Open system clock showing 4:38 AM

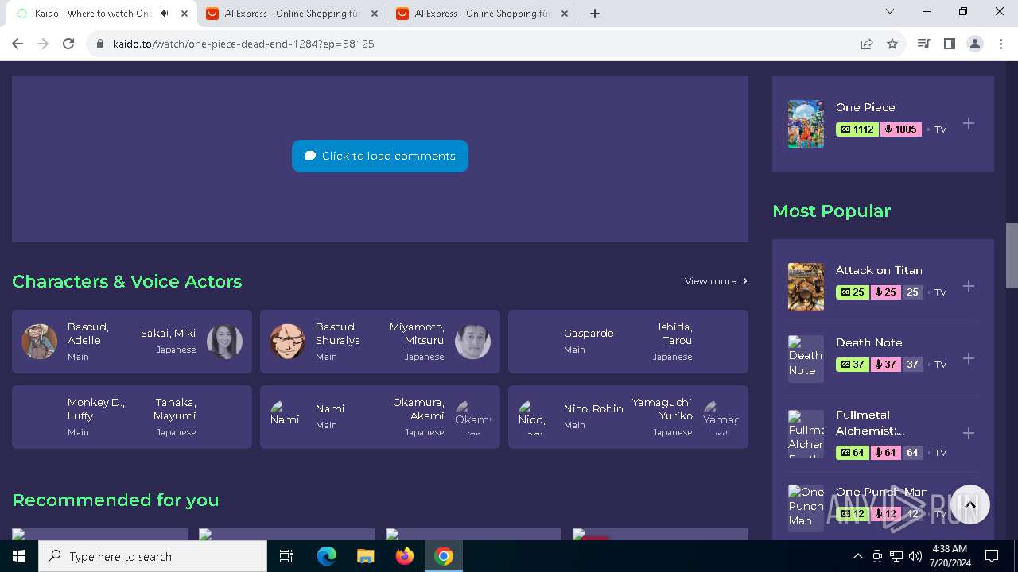950,556
